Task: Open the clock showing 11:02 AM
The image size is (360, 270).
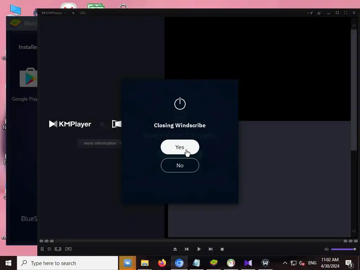Action: click(330, 263)
